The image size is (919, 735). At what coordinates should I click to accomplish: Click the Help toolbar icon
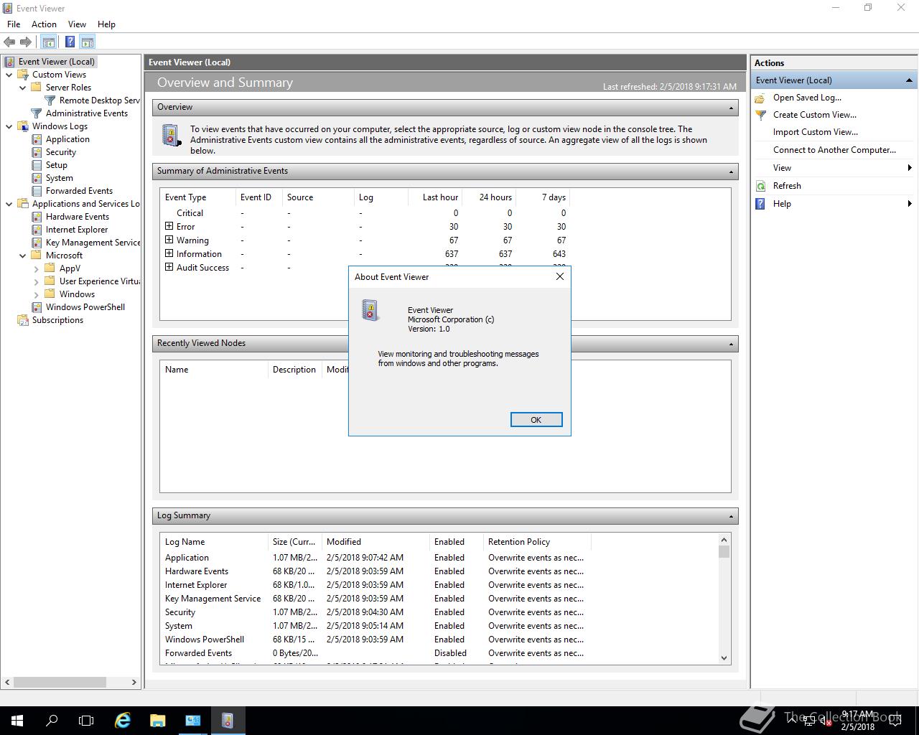pyautogui.click(x=70, y=42)
